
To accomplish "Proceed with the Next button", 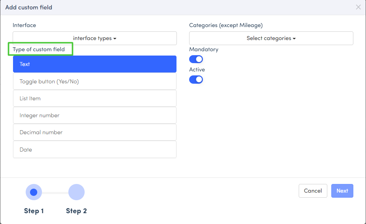I will [342, 191].
